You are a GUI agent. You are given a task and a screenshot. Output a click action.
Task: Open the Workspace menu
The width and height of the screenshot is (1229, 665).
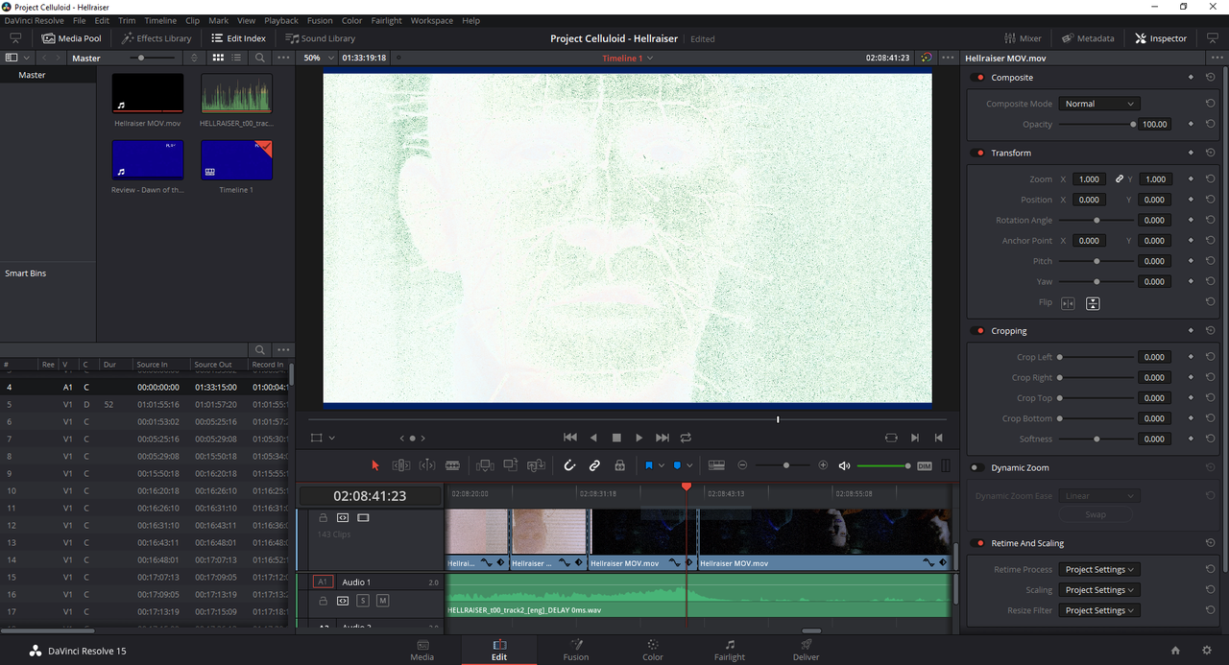[x=432, y=20]
